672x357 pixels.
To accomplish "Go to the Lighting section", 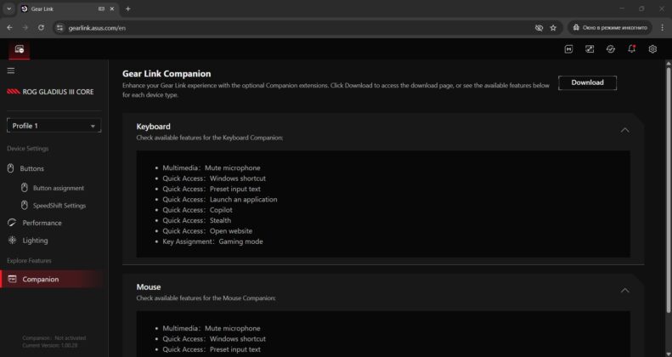I will pos(35,241).
